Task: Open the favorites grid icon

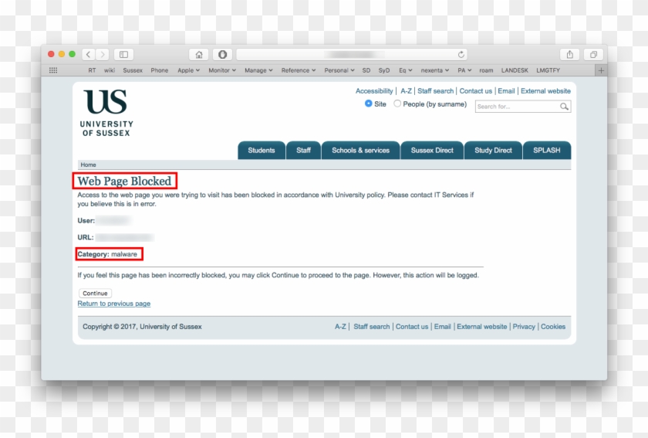Action: click(53, 70)
